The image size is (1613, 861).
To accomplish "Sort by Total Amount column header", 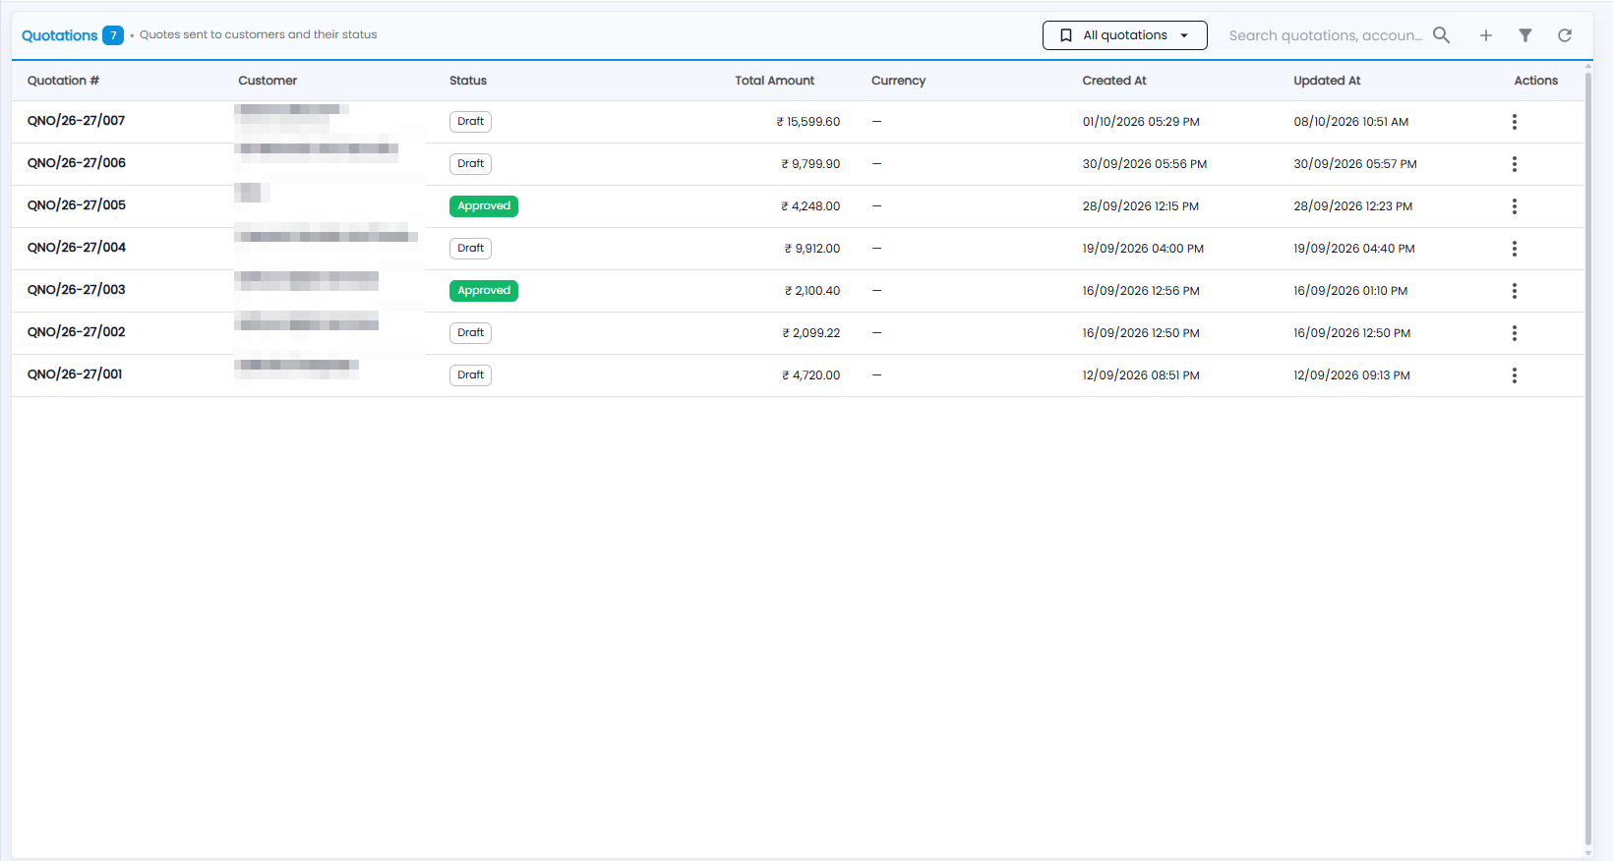I will pyautogui.click(x=774, y=81).
